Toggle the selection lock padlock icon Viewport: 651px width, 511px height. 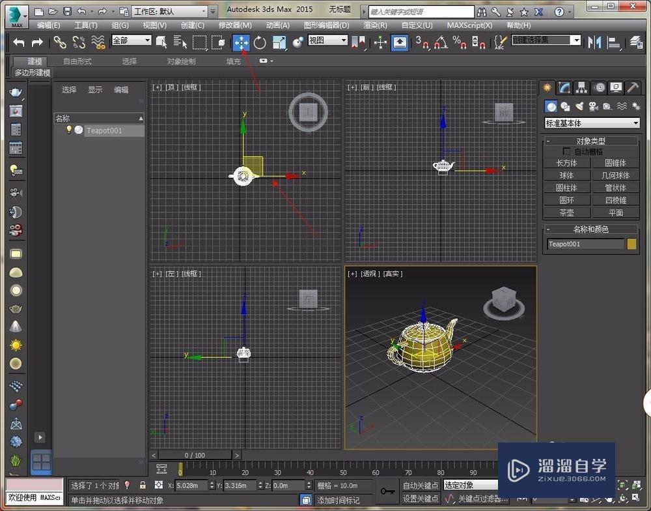click(x=143, y=485)
